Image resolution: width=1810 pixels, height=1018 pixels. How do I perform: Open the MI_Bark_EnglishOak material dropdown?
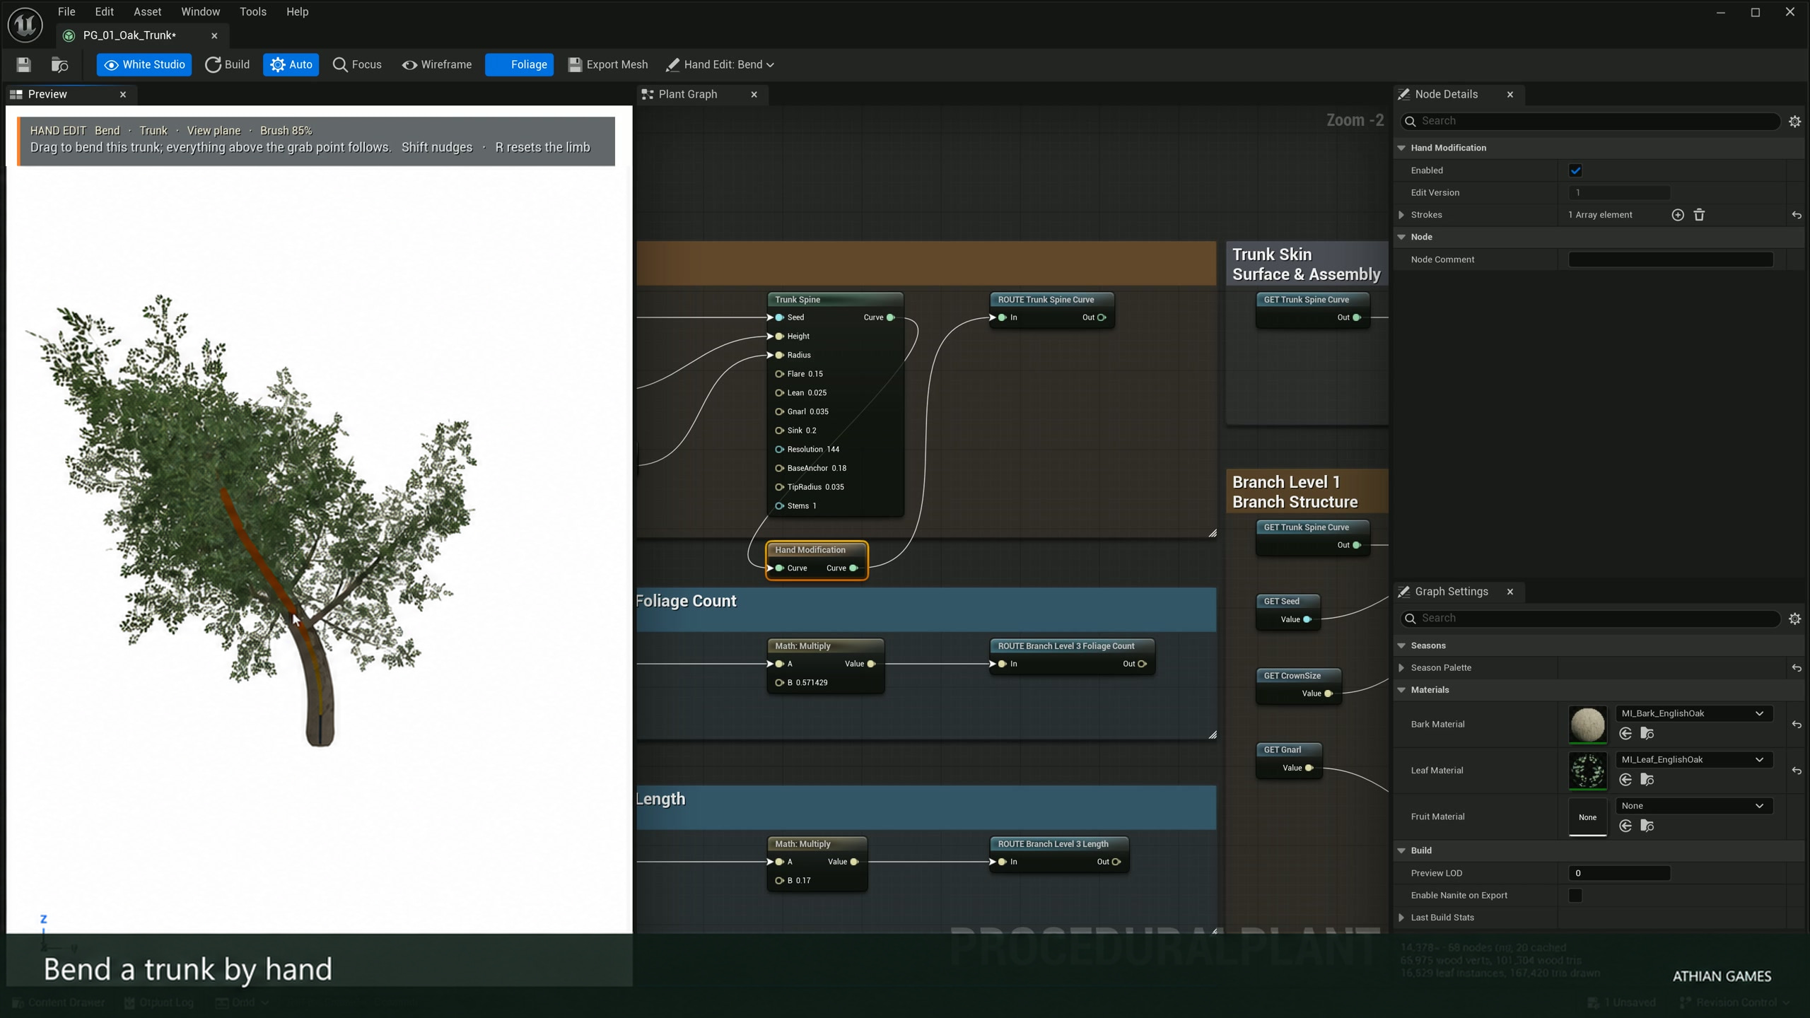(1694, 713)
